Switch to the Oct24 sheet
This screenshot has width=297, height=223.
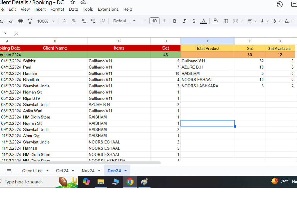point(62,171)
